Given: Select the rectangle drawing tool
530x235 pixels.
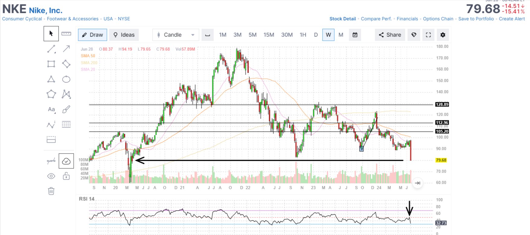Looking at the screenshot, I should coord(51,64).
